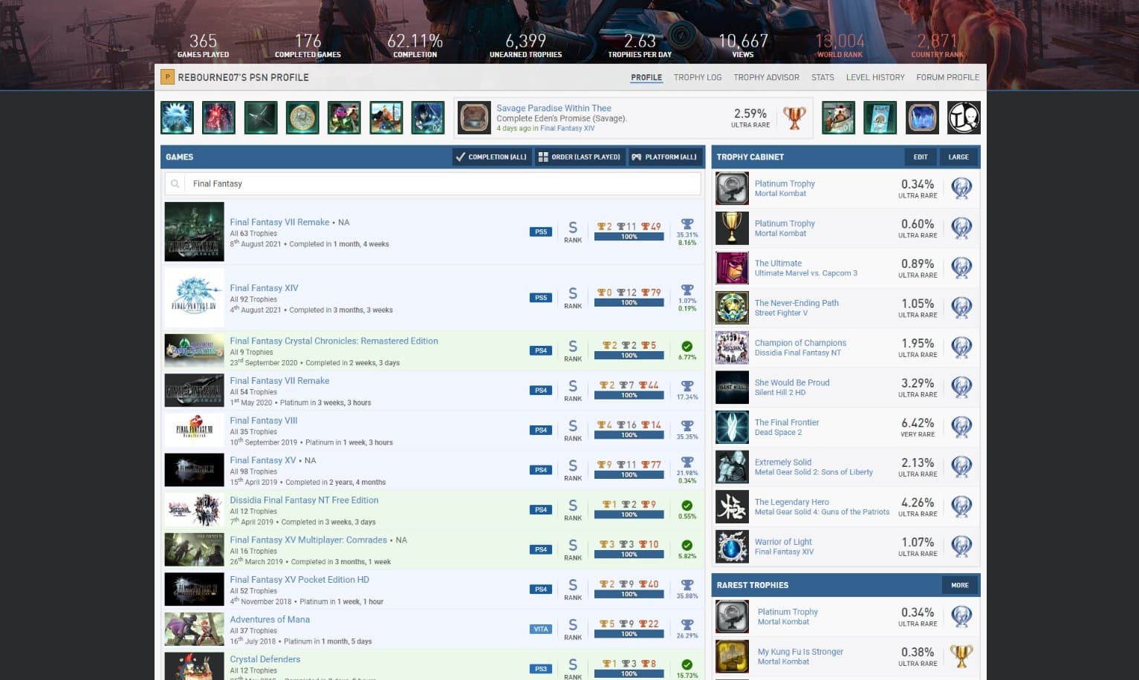Click The Never-Ending Path trophy image
The width and height of the screenshot is (1139, 680).
732,307
